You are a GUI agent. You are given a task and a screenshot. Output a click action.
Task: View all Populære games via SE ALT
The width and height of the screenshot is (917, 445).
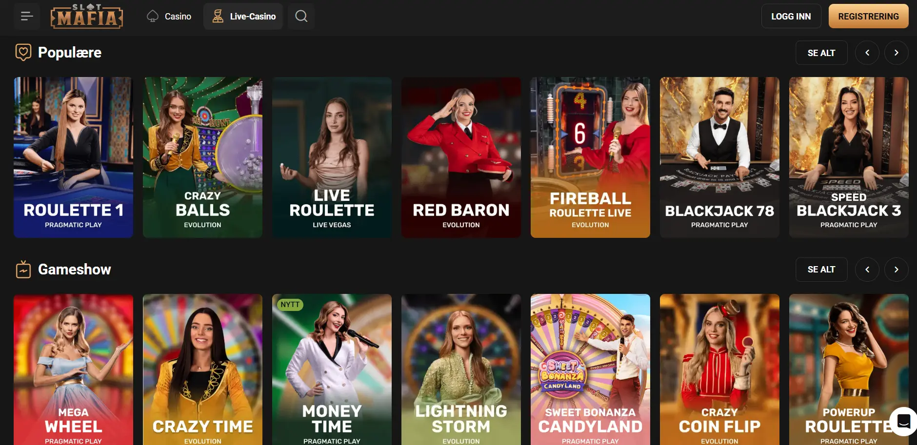(x=821, y=53)
